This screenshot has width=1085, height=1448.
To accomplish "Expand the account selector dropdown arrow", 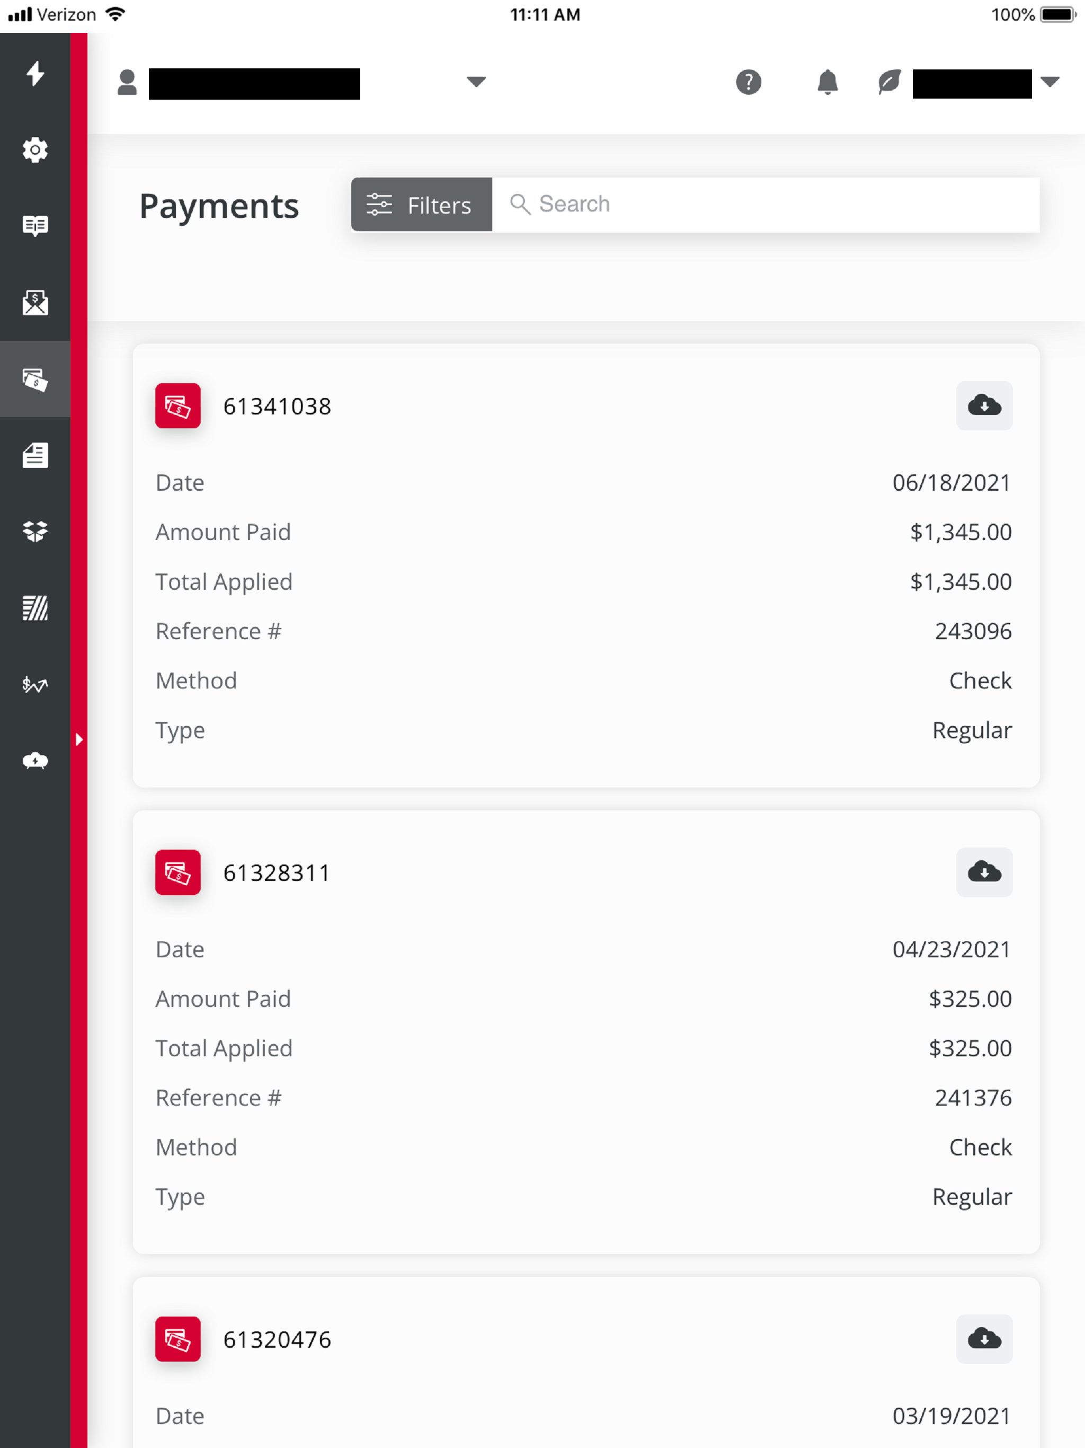I will coord(476,82).
